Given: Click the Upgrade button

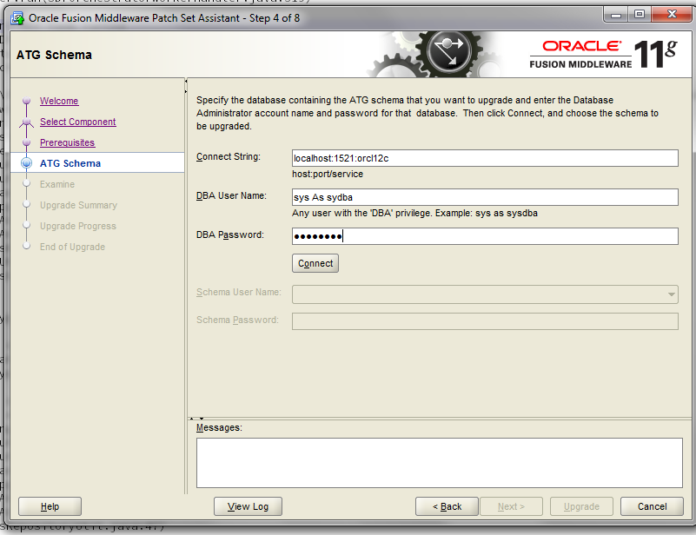Looking at the screenshot, I should (x=581, y=506).
